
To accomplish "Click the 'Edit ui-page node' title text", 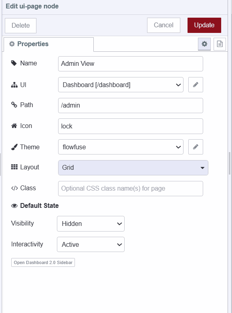I will coord(32,6).
